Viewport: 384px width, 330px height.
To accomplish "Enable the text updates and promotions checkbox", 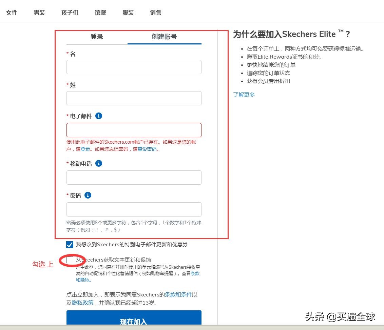I will coord(70,260).
